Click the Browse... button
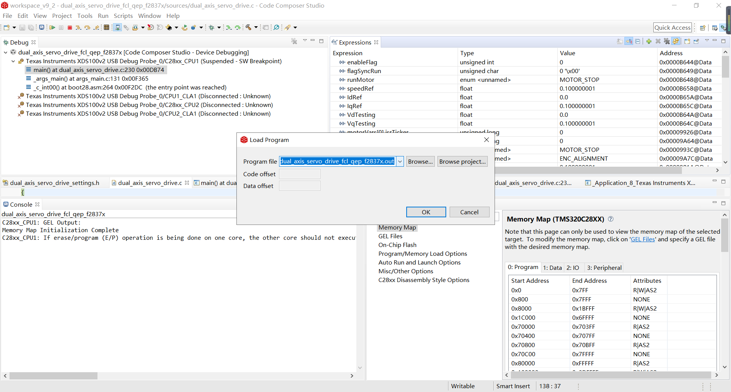The image size is (731, 392). pyautogui.click(x=420, y=162)
